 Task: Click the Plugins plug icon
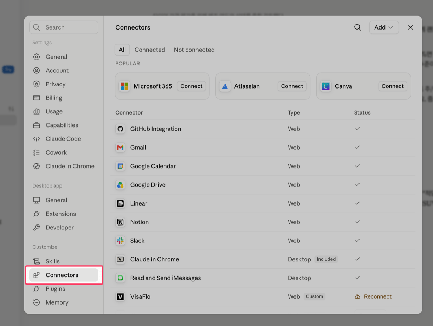point(37,288)
